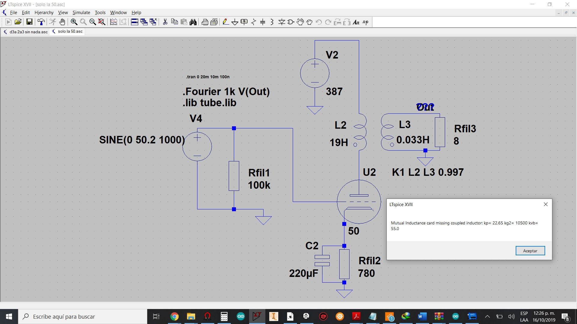577x324 pixels.
Task: Place a ground symbol from the toolbar
Action: click(235, 22)
